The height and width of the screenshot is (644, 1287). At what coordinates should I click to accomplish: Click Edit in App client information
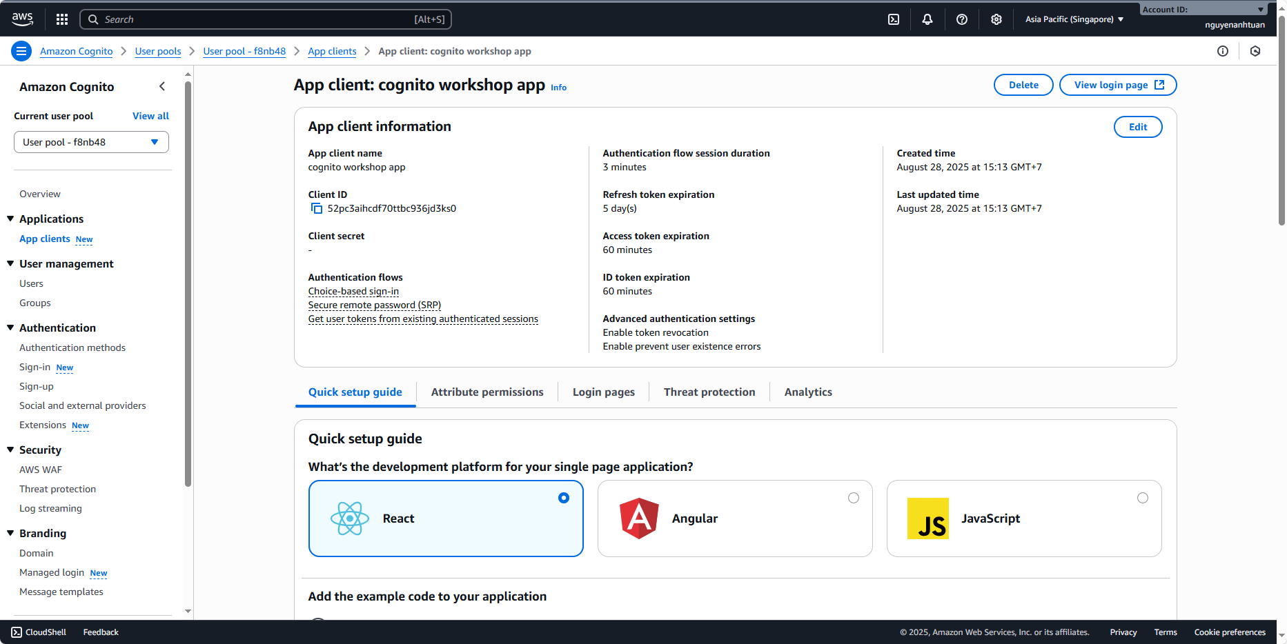click(1137, 127)
